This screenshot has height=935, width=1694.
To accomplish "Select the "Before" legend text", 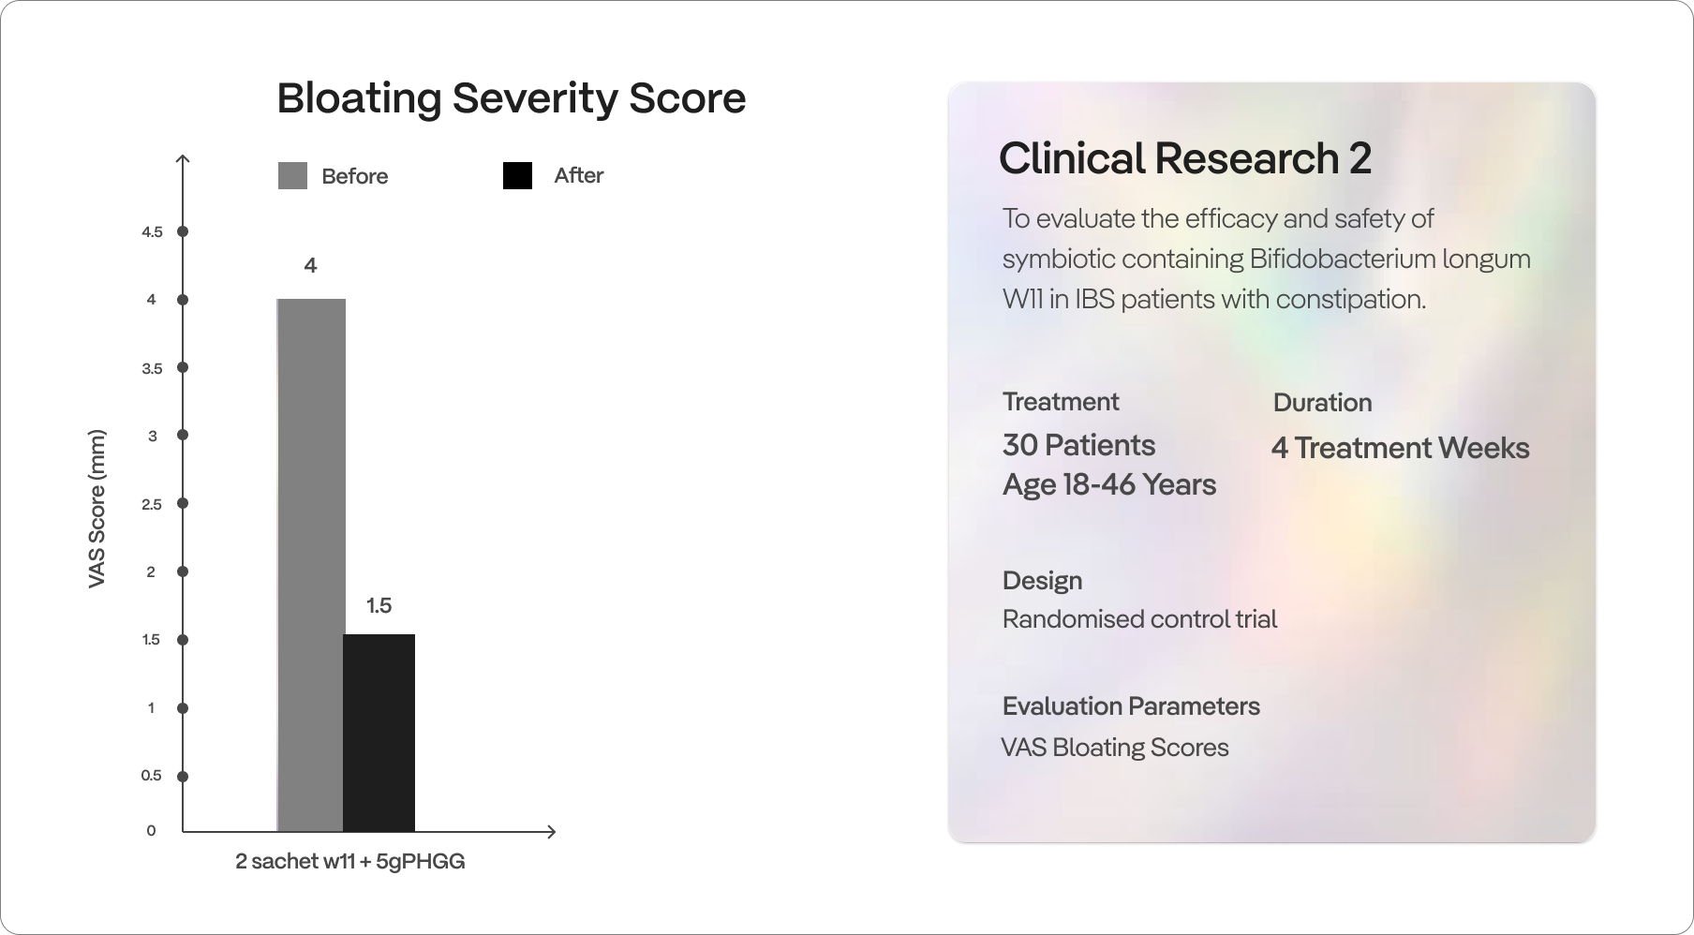I will 354,176.
